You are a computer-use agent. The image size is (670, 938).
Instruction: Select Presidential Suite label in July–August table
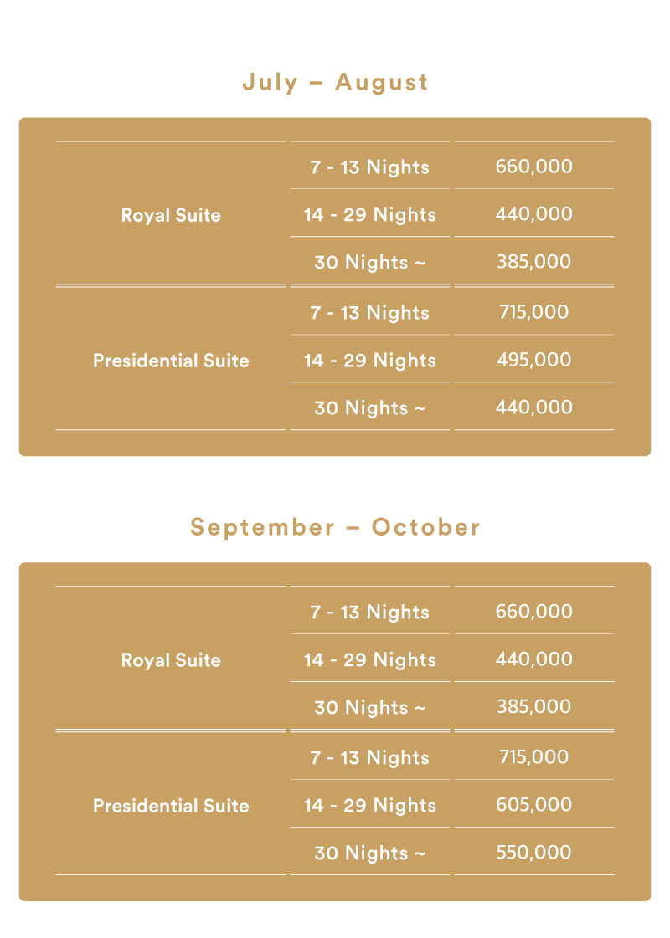[171, 360]
